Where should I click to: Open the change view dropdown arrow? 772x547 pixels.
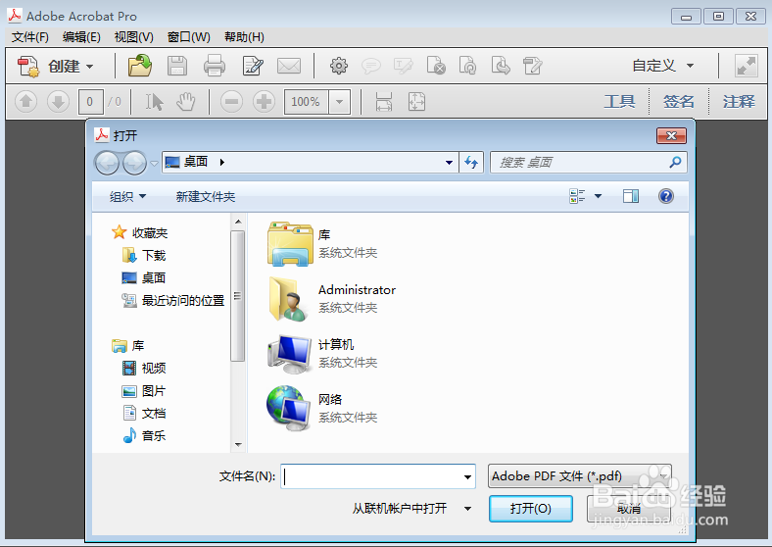(x=598, y=196)
